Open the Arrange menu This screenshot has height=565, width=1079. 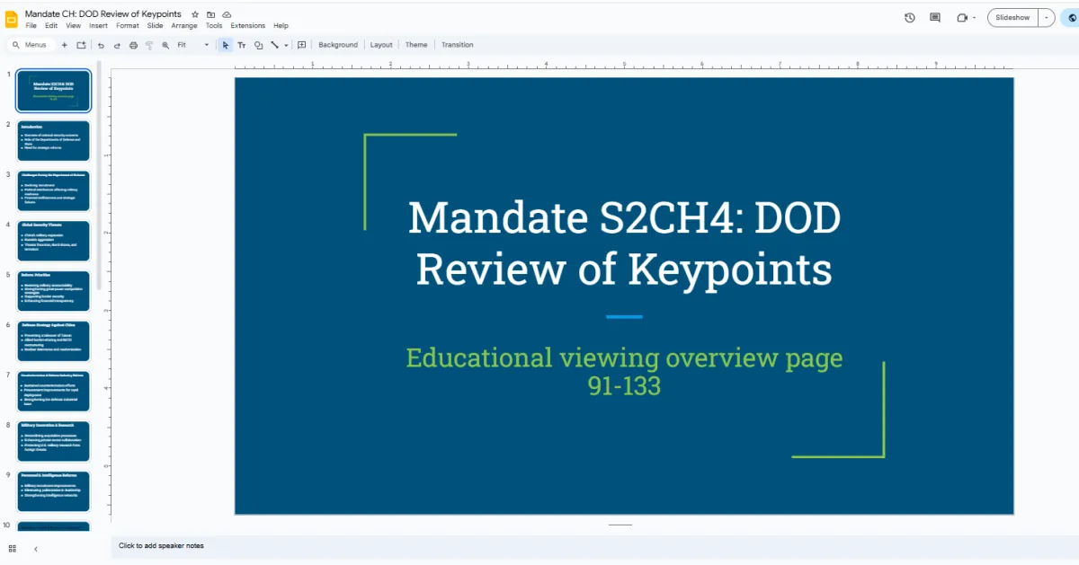point(184,26)
